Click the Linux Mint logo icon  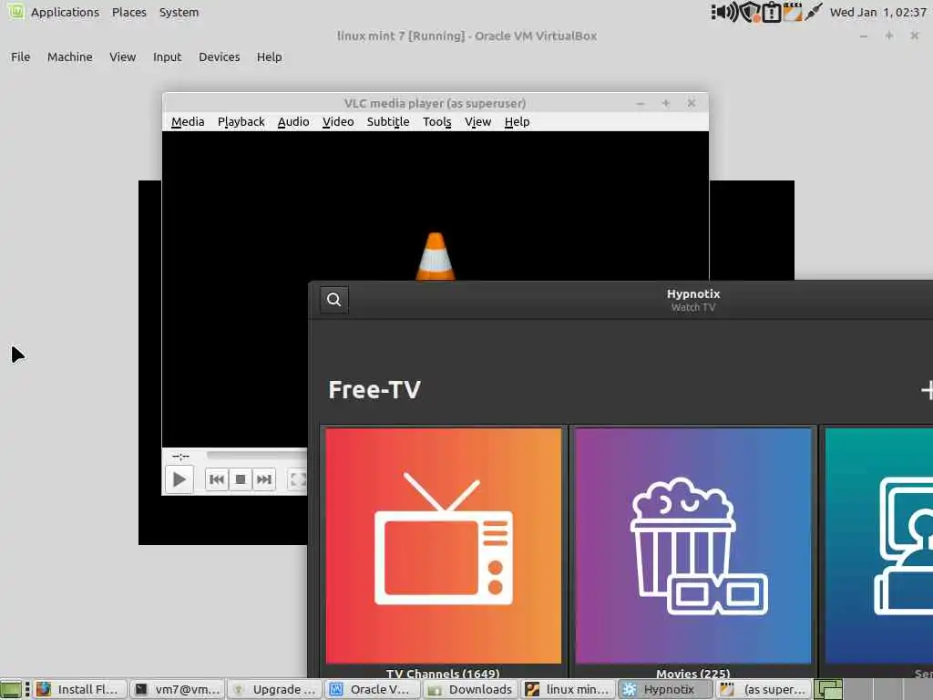pos(16,11)
